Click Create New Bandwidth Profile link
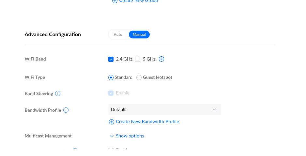This screenshot has width=306, height=156. click(x=147, y=122)
